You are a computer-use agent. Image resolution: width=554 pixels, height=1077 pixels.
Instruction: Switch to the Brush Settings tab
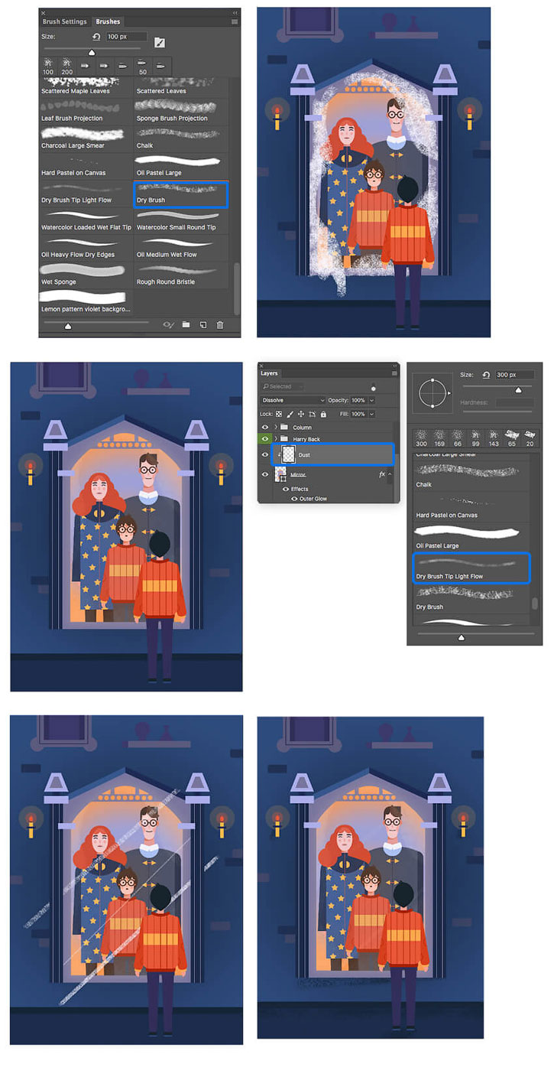click(x=65, y=22)
